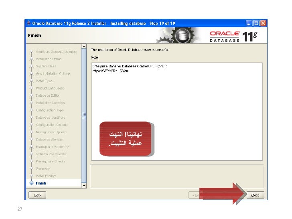
Task: Select the Database Storage step
Action: [x=49, y=139]
